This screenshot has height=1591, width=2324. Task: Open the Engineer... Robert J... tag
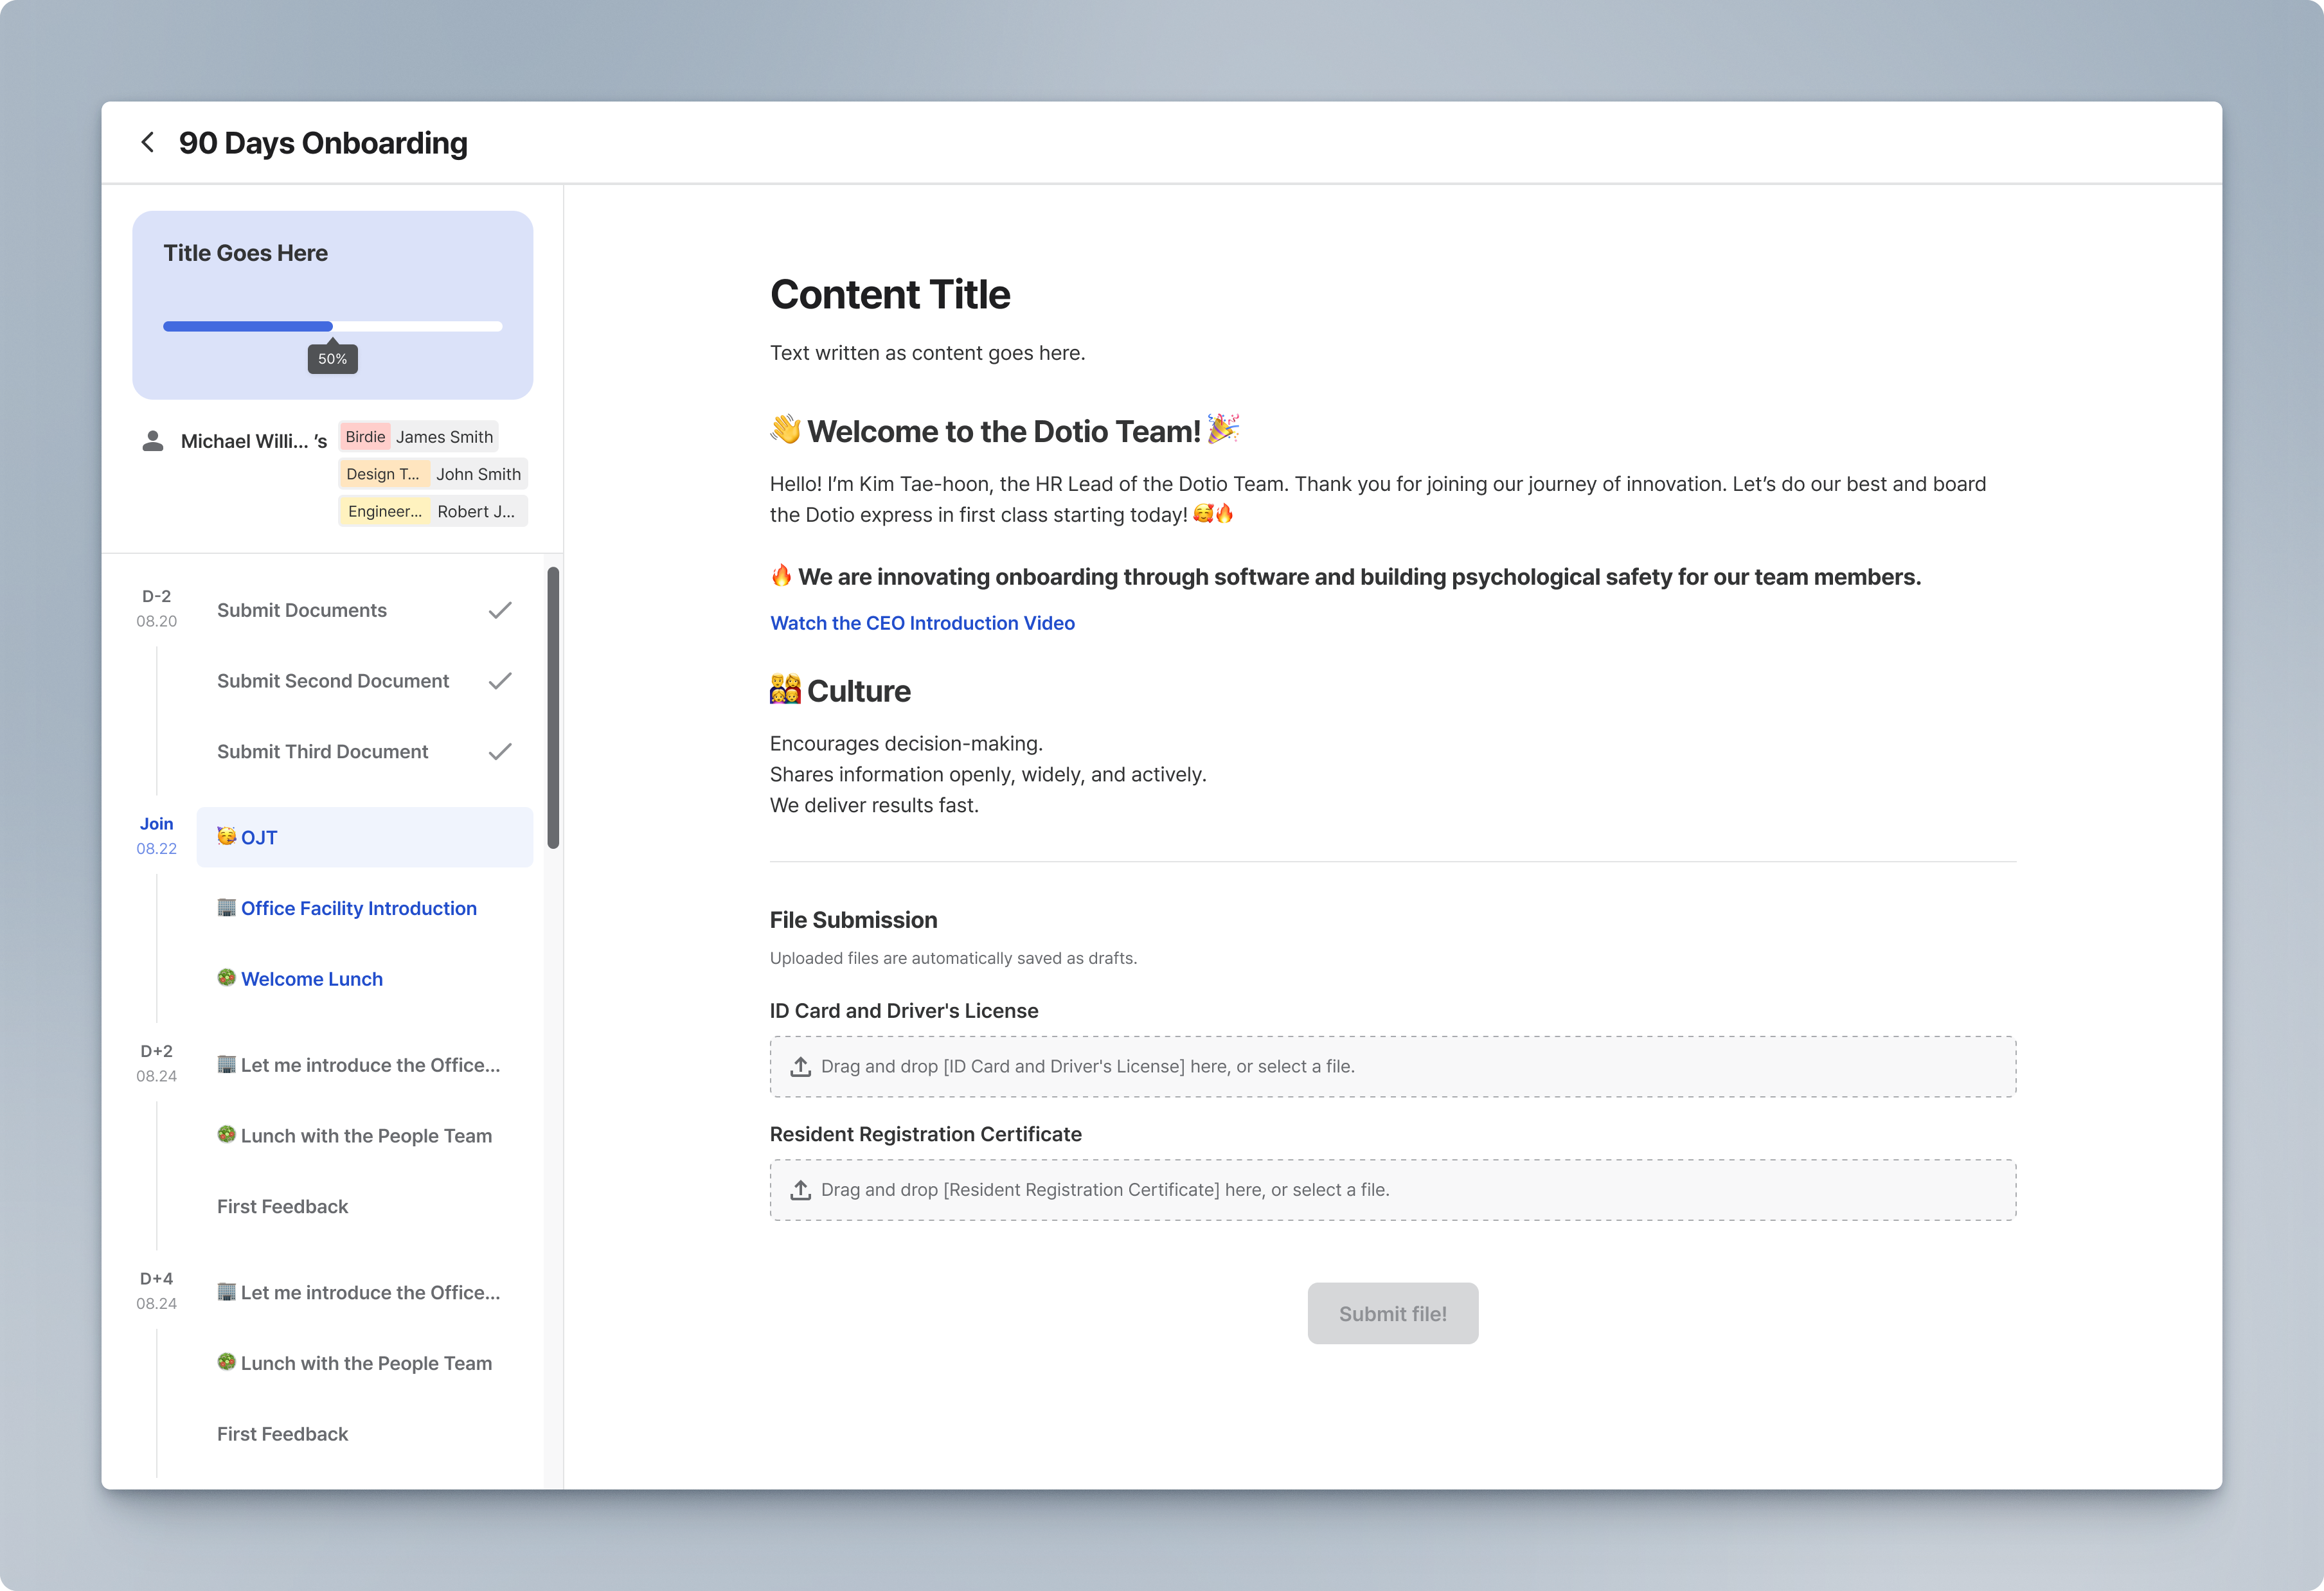coord(432,511)
